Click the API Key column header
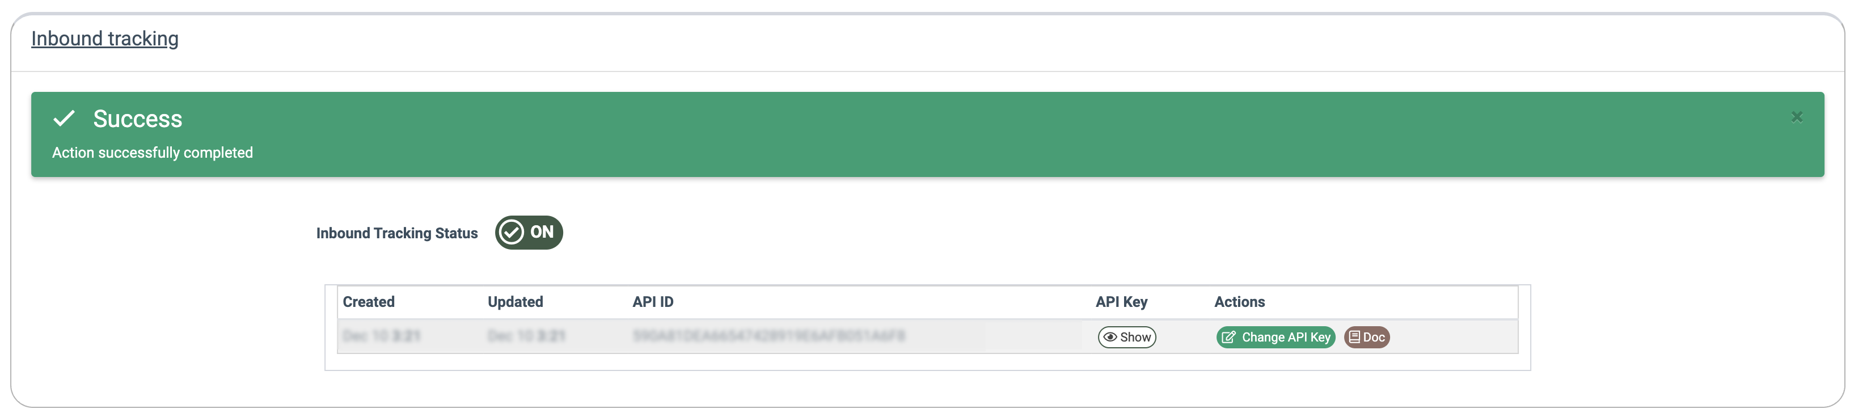 click(1121, 302)
